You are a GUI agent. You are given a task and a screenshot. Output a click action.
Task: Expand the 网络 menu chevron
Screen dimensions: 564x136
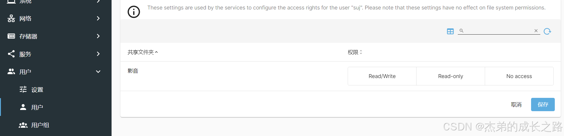tap(98, 18)
